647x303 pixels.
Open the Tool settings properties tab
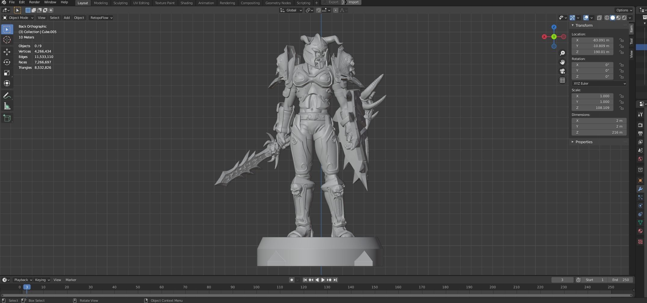pyautogui.click(x=640, y=114)
